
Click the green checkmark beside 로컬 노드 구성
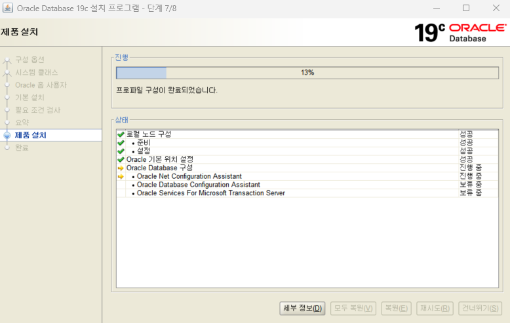pos(121,134)
